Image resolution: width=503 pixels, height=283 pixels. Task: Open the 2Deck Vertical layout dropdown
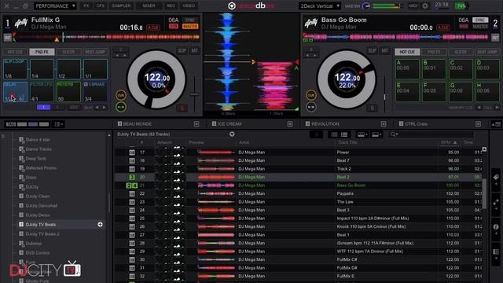[x=319, y=6]
